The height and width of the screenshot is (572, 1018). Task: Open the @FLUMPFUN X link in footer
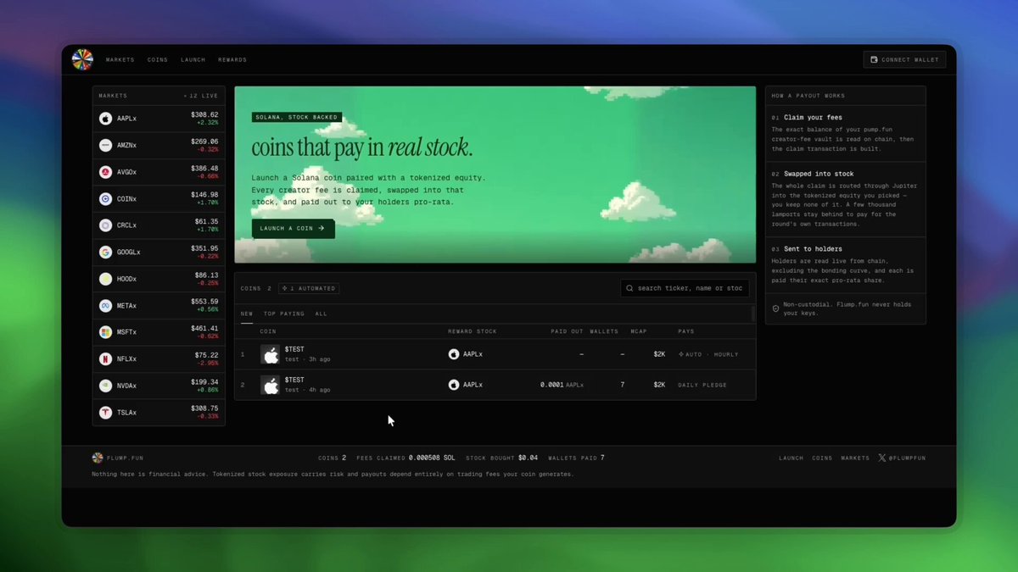[902, 458]
